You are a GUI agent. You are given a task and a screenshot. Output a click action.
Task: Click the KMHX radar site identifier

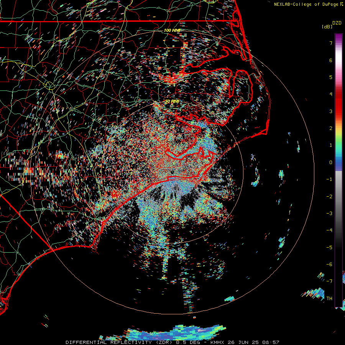[x=218, y=342]
